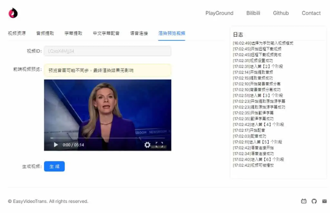Switch to the 音频提取 tab
330x213 pixels.
[45, 33]
